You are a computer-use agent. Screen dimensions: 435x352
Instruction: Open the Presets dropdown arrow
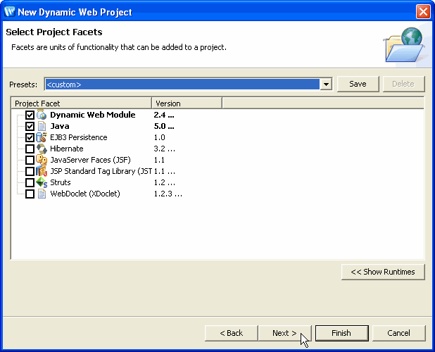[326, 84]
